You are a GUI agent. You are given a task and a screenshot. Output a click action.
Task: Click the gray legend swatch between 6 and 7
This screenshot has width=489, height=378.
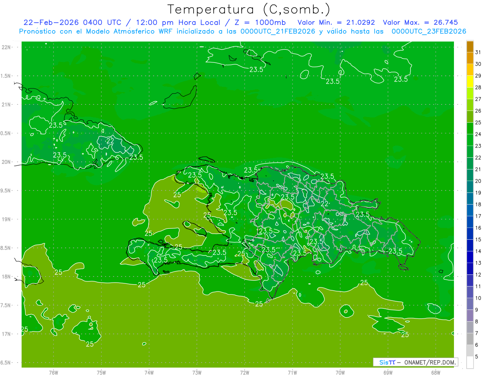click(x=470, y=339)
